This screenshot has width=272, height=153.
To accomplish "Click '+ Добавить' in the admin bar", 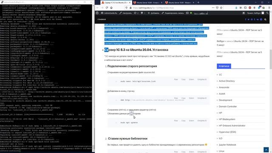I will (x=153, y=13).
